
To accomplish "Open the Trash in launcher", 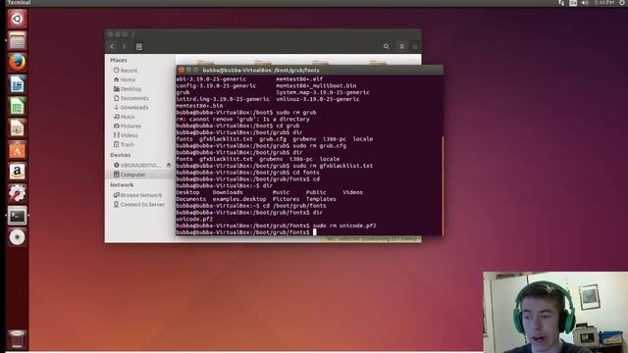I will tap(17, 339).
